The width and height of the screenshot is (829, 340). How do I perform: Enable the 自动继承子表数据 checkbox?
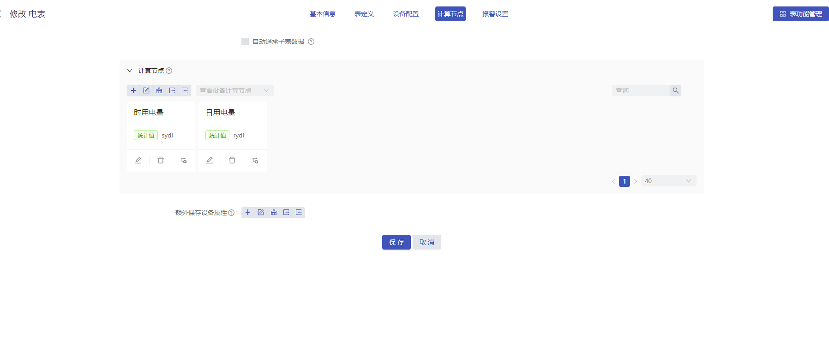pyautogui.click(x=245, y=42)
